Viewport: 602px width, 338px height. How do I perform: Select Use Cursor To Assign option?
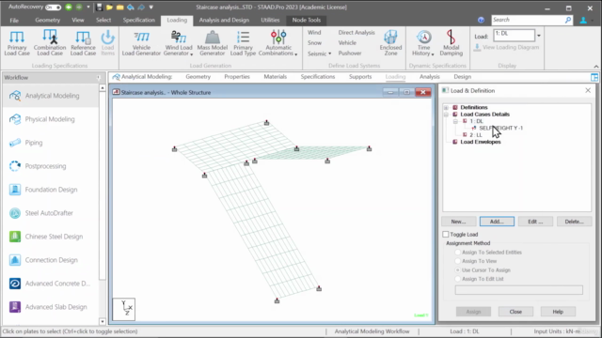pyautogui.click(x=458, y=270)
